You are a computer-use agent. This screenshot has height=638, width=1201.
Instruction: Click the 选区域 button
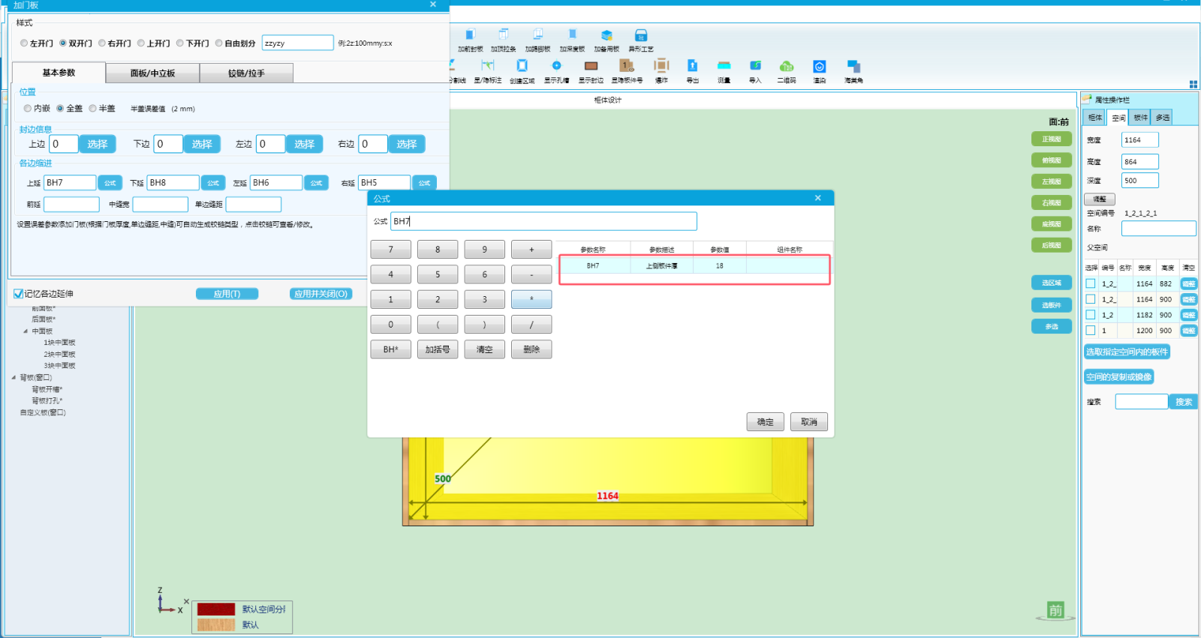point(1052,283)
